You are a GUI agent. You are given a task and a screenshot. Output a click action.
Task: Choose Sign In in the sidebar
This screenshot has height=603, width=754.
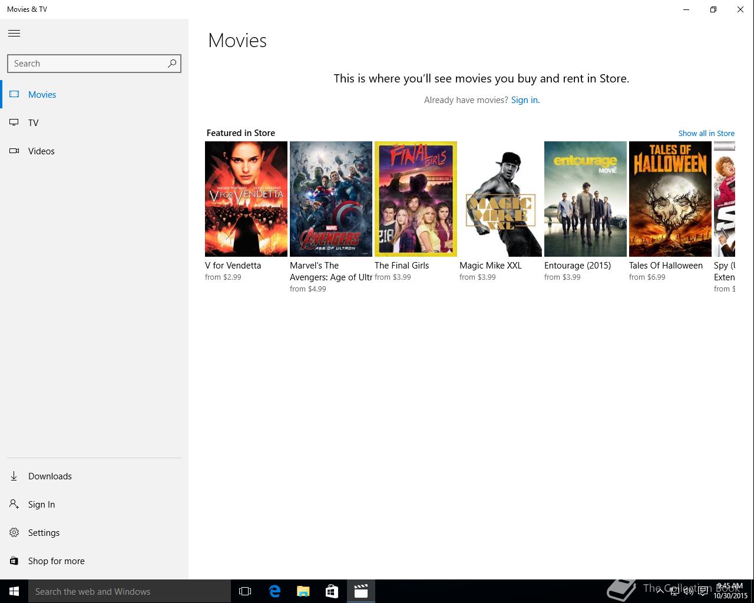point(94,504)
